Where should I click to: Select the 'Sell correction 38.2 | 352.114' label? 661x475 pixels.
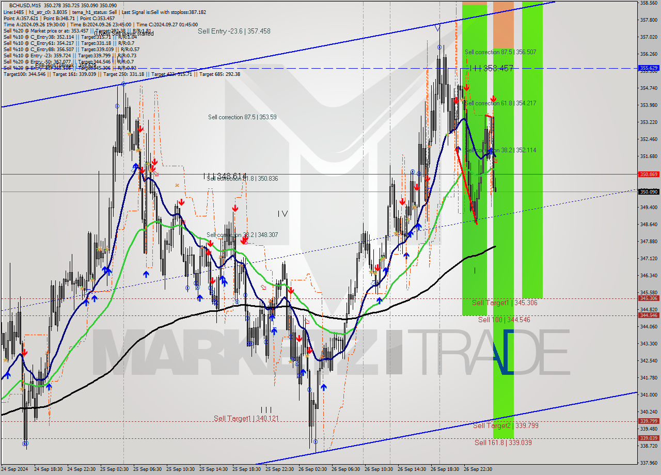pos(500,150)
